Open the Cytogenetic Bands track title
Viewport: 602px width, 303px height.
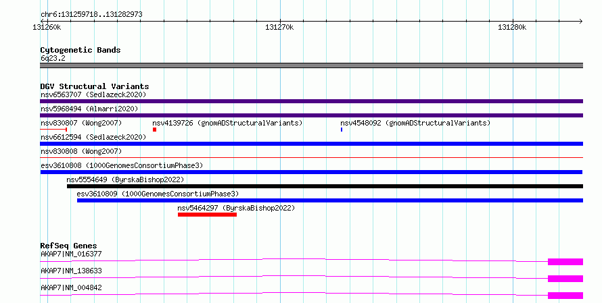pyautogui.click(x=80, y=50)
